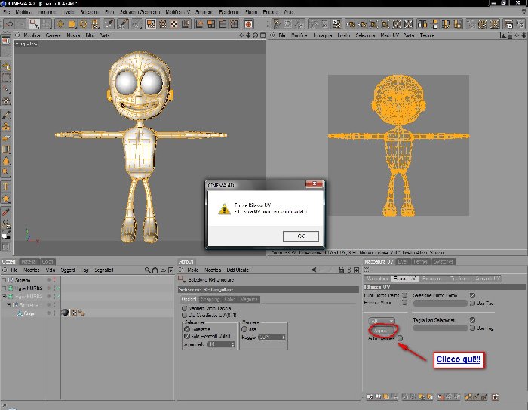Click the move camera icon in perspective viewport
Image resolution: width=528 pixels, height=410 pixels.
[x=241, y=35]
